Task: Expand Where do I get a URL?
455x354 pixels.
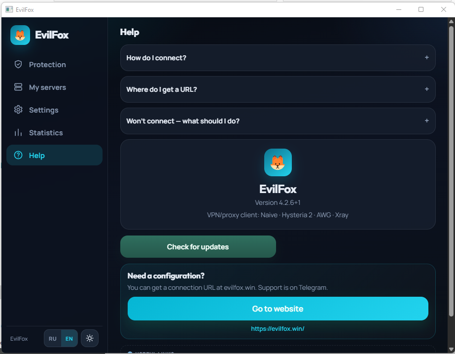Action: coord(278,89)
